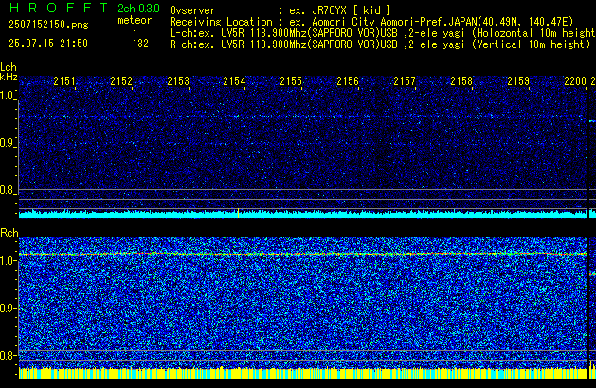Click the 2156 time marker
This screenshot has width=596, height=388.
tap(348, 81)
